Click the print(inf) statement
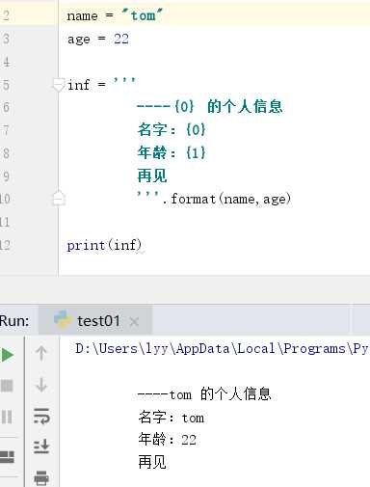 (104, 246)
